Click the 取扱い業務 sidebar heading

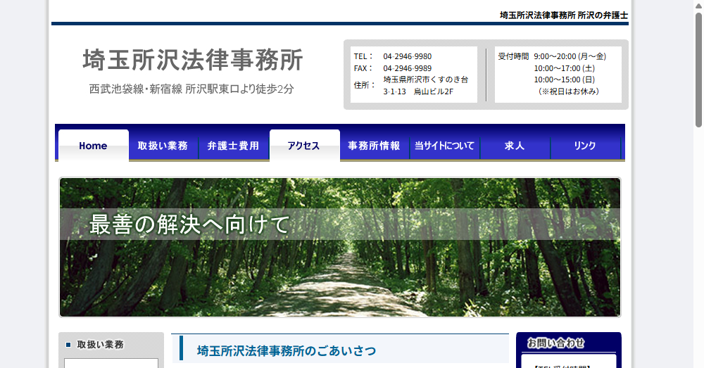(x=100, y=345)
